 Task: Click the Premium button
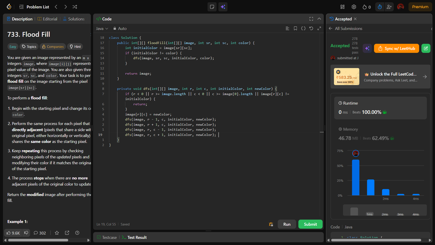[x=420, y=7]
